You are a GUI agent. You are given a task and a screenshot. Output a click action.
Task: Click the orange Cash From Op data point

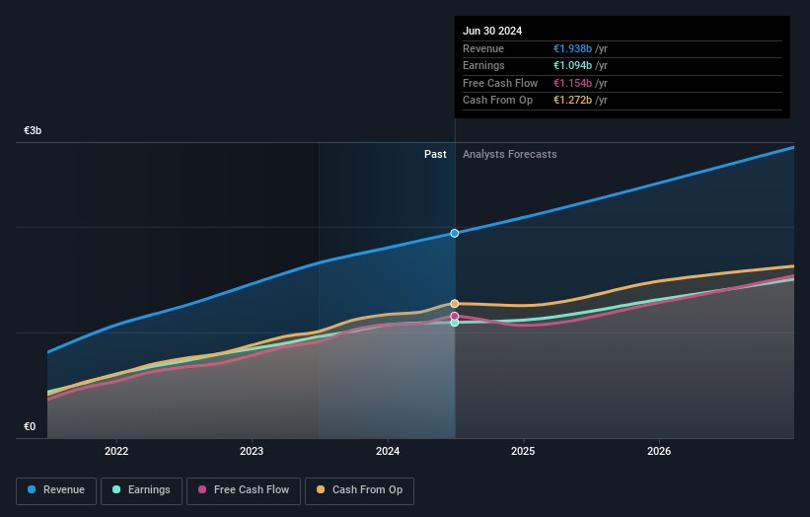tap(455, 304)
